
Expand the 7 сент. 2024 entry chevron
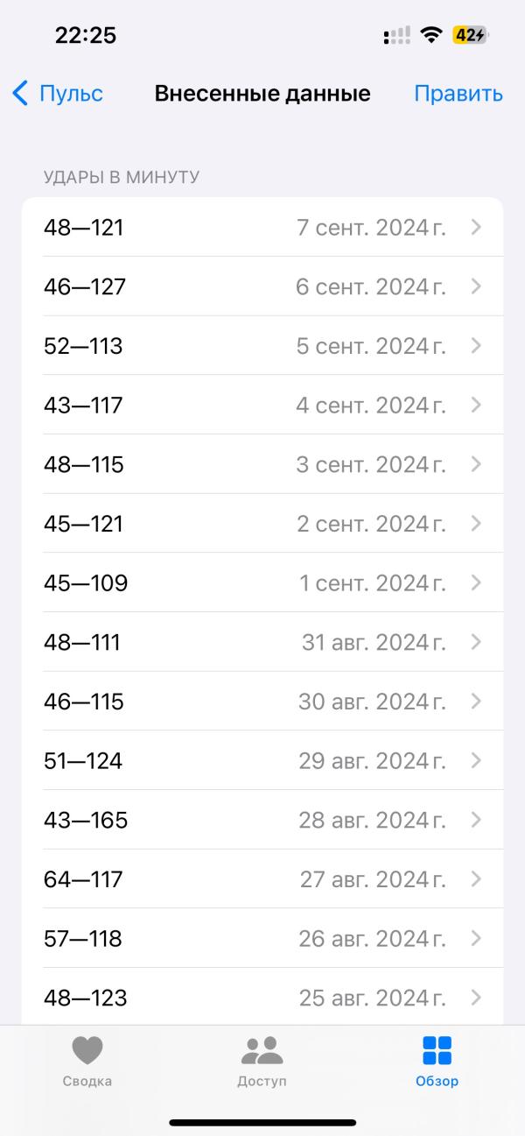pyautogui.click(x=476, y=227)
